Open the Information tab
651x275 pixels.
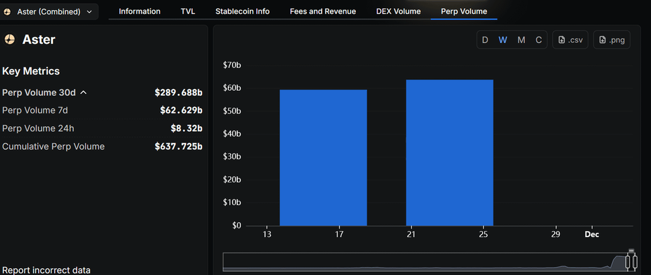(x=139, y=11)
